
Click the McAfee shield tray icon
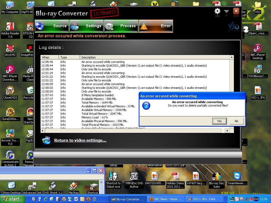click(x=242, y=199)
